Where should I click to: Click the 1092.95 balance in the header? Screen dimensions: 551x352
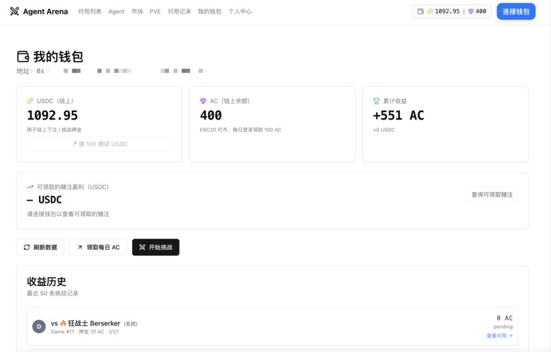click(447, 11)
